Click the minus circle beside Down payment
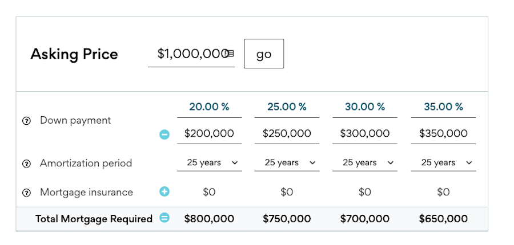Screen dimensions: 514x245 coord(164,134)
